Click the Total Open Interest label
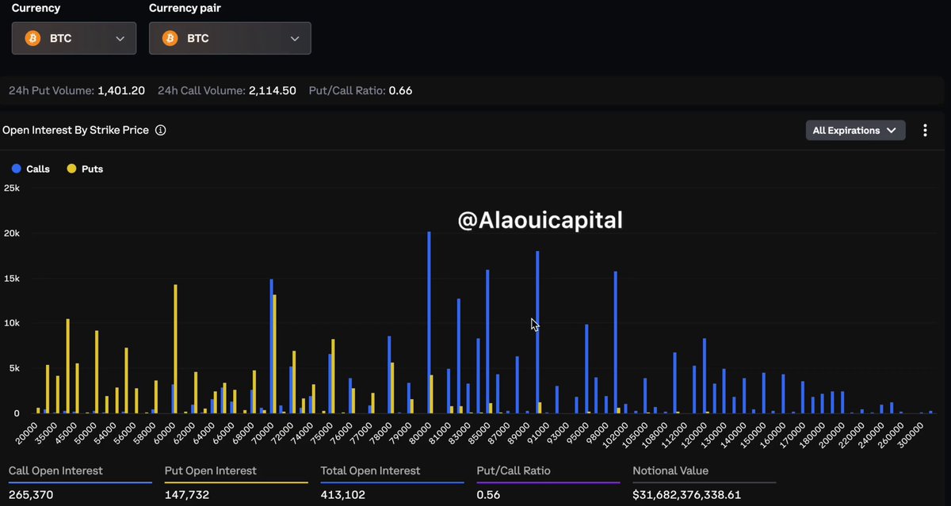Image resolution: width=951 pixels, height=506 pixels. click(x=370, y=470)
